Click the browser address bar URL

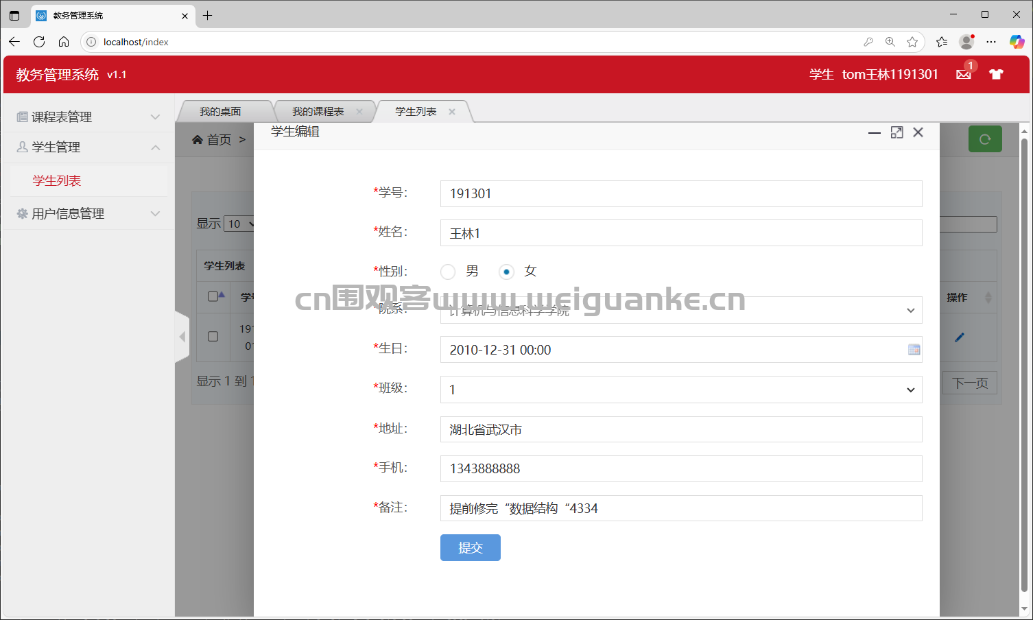(x=136, y=42)
